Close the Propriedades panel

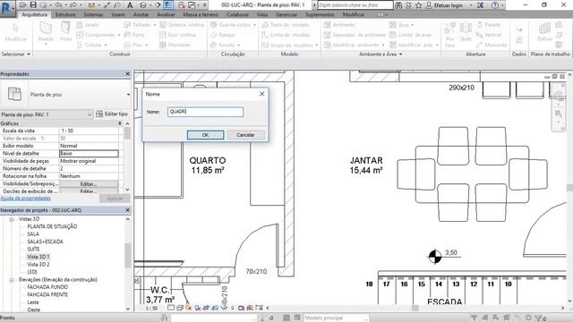[127, 73]
